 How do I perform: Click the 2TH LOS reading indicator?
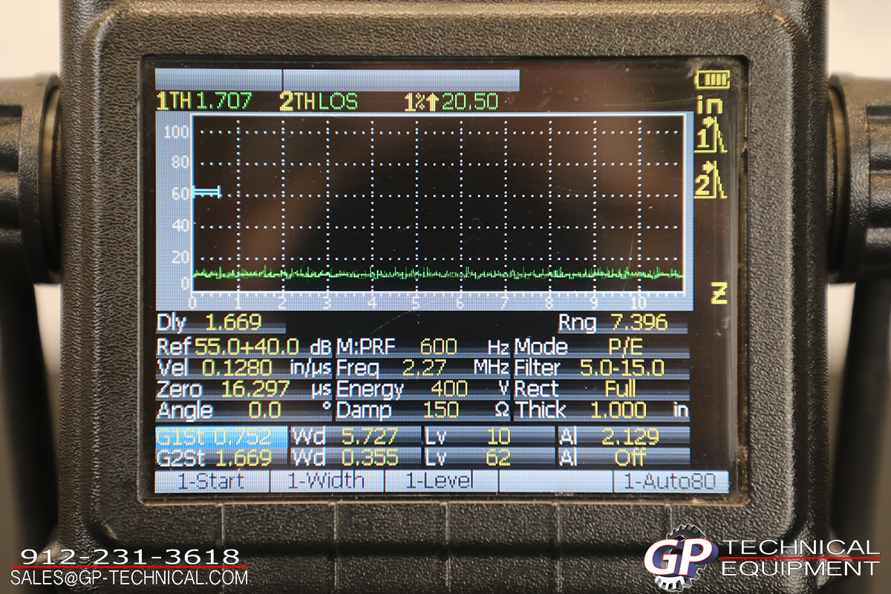(319, 102)
